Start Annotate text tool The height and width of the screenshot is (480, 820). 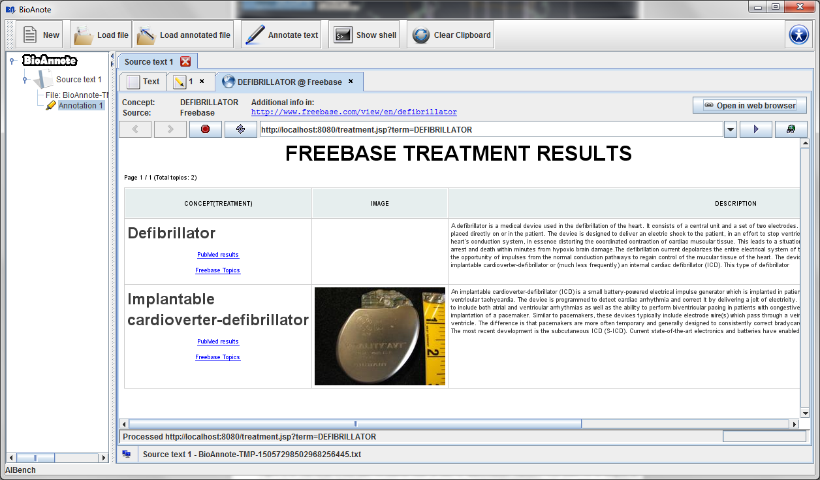(282, 35)
